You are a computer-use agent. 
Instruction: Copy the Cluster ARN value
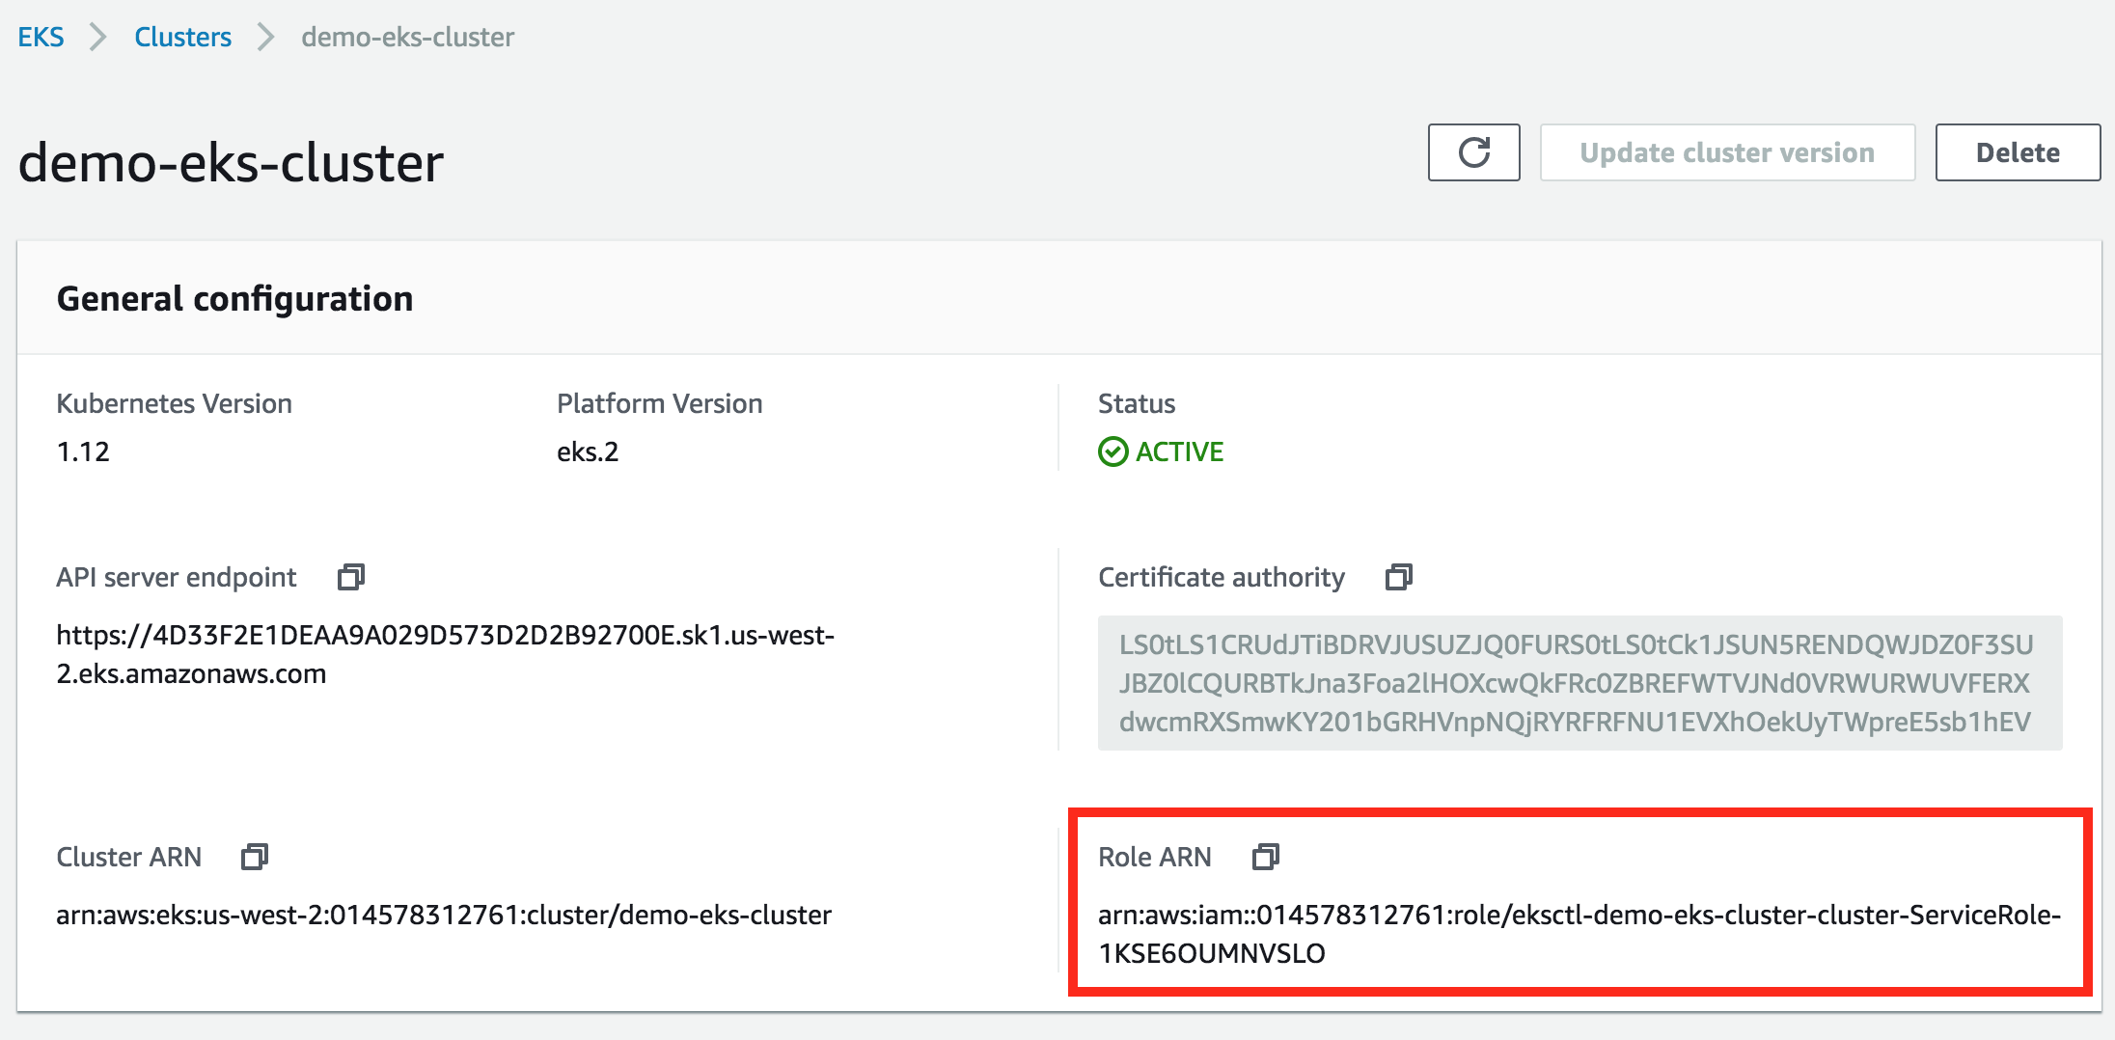255,857
